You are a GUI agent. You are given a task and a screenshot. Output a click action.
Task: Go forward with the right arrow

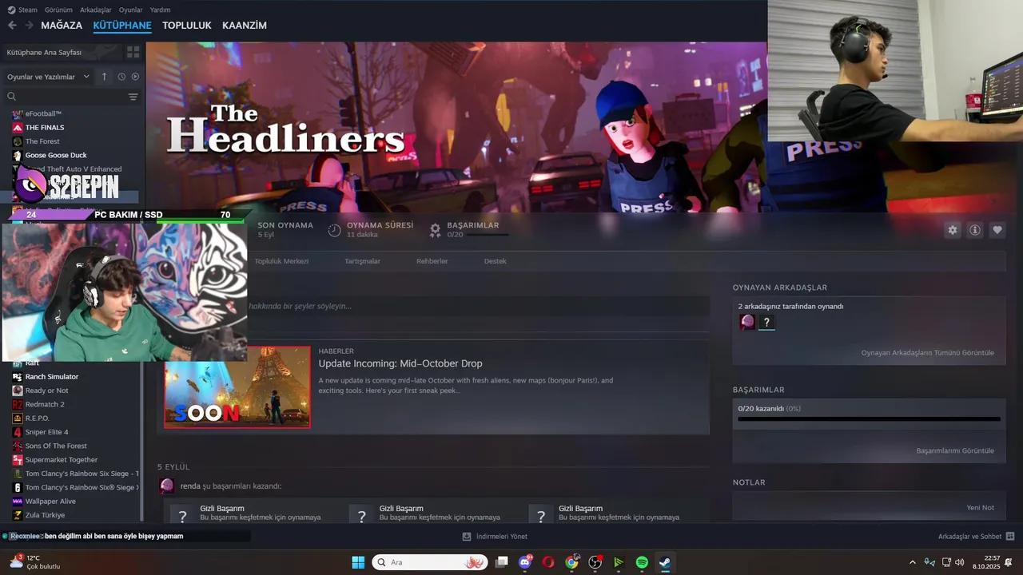click(30, 26)
